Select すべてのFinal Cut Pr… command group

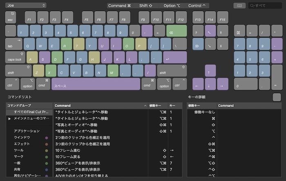click(29, 112)
